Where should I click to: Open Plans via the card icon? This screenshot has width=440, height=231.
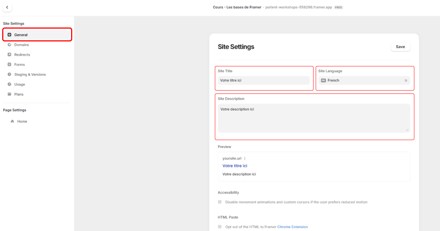pos(10,94)
